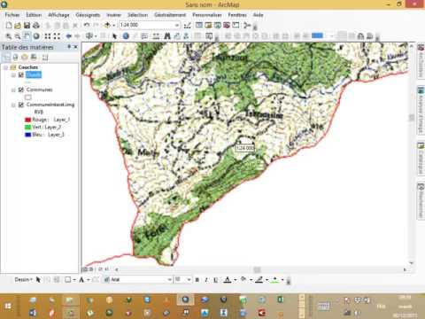
Task: Click the Bleu band blue swatch
Action: (x=28, y=135)
